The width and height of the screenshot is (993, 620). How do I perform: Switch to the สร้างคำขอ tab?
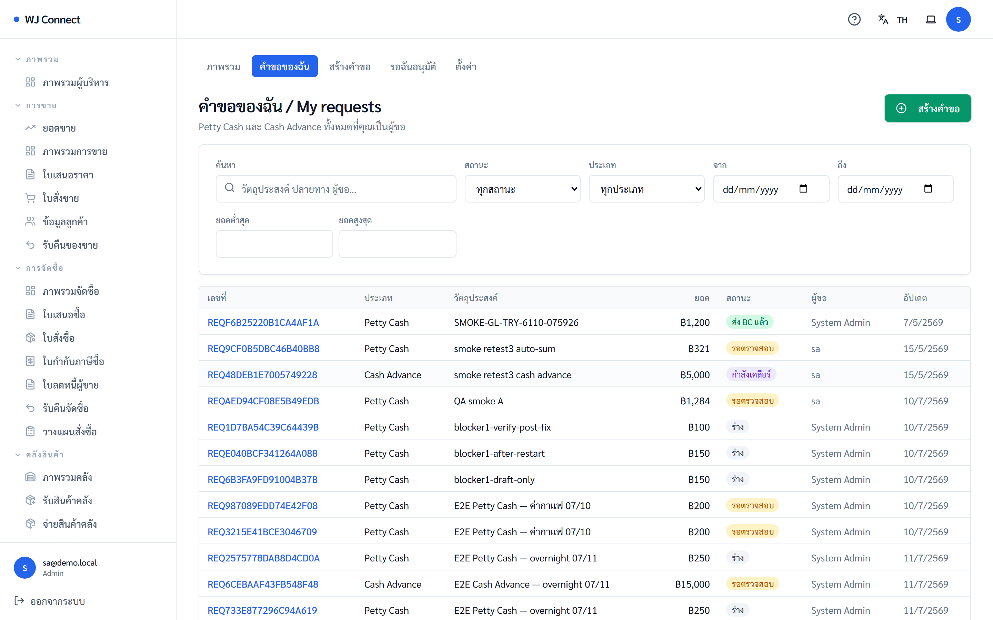click(x=350, y=66)
